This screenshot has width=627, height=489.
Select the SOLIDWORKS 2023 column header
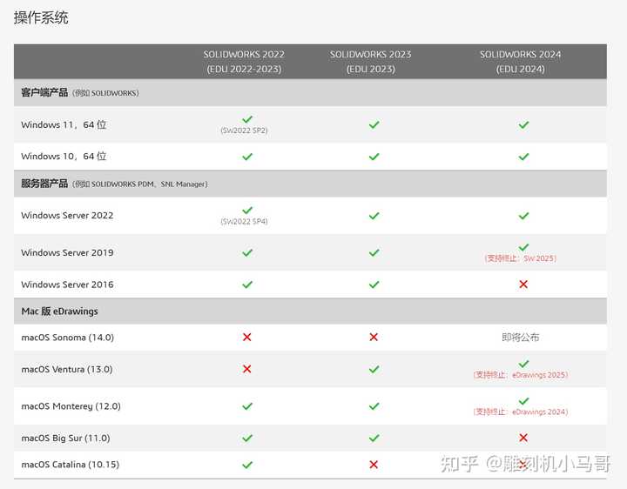pos(371,62)
